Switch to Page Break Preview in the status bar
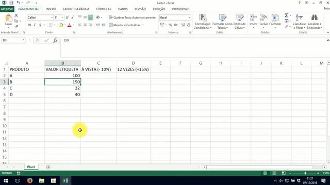Screen dimensions: 330x185 284,173
